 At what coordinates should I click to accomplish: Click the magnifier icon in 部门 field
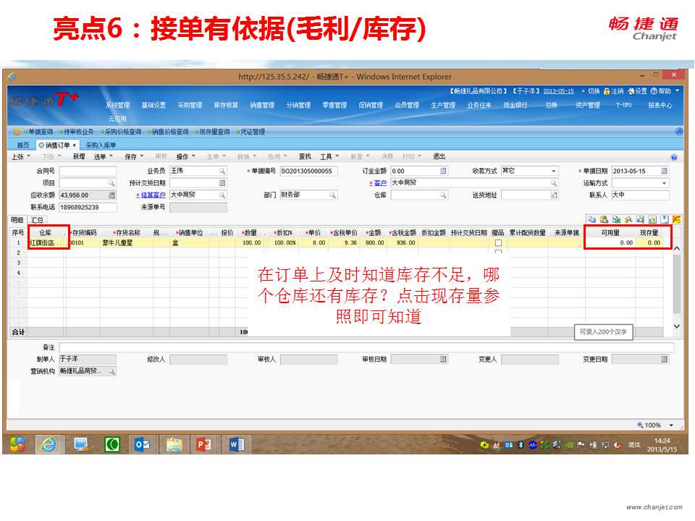(x=332, y=195)
